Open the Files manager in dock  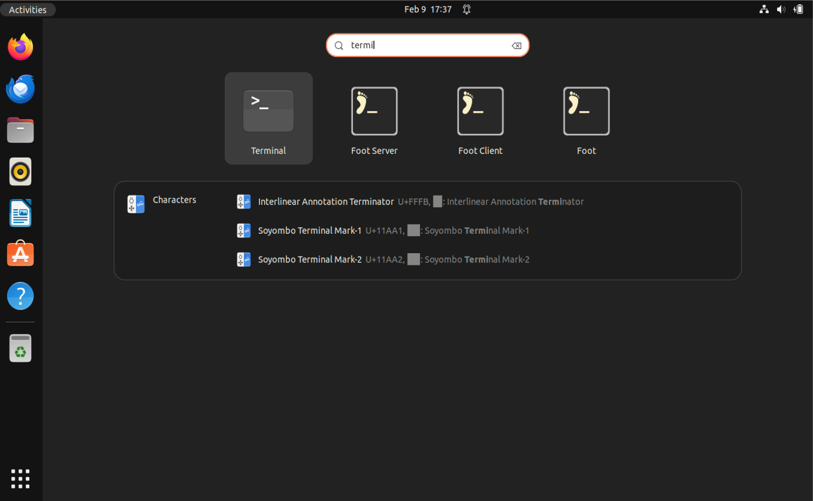click(x=21, y=130)
